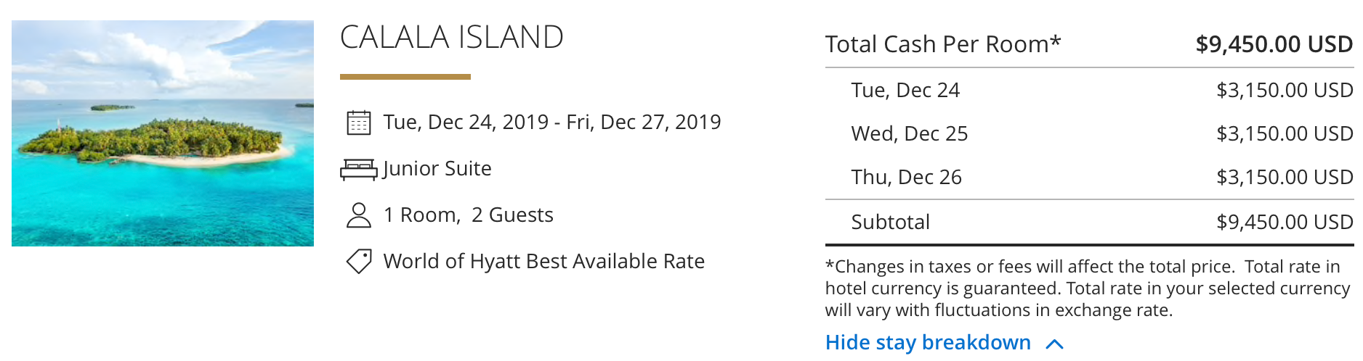This screenshot has width=1363, height=361.
Task: Click the Junior Suite room type label
Action: (437, 168)
